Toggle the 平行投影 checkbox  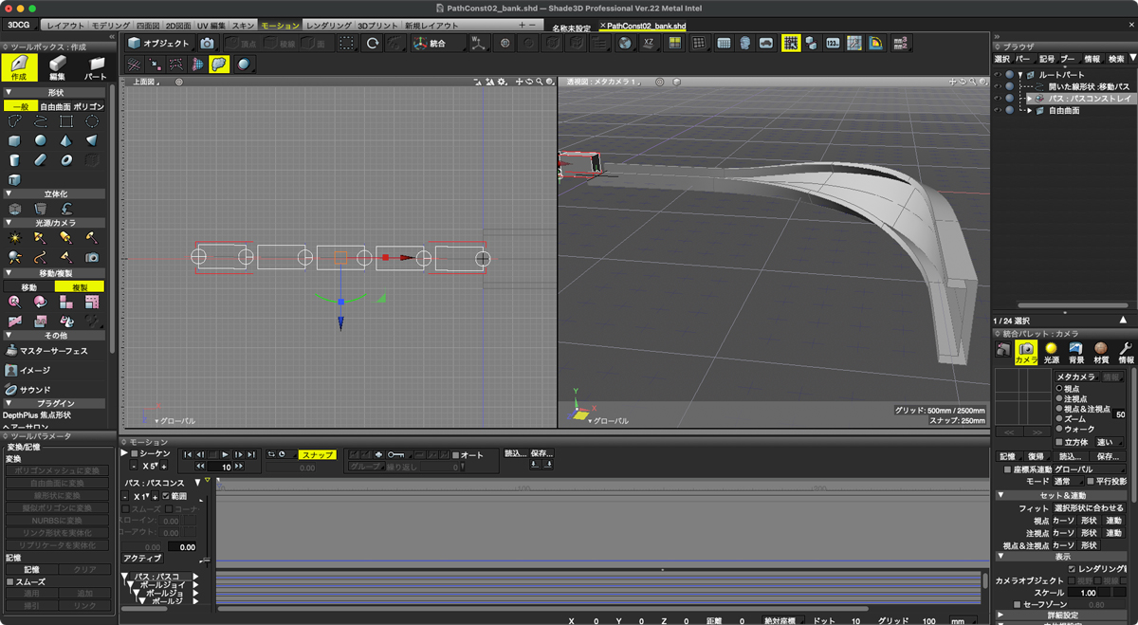tap(1090, 482)
